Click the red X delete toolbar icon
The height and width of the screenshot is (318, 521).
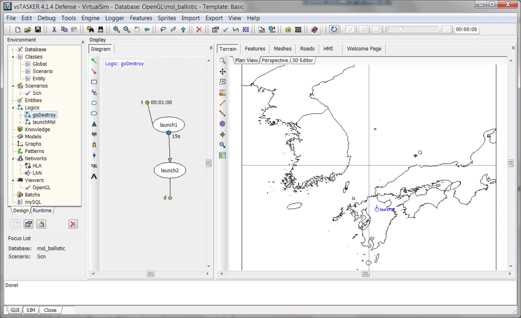(x=199, y=30)
